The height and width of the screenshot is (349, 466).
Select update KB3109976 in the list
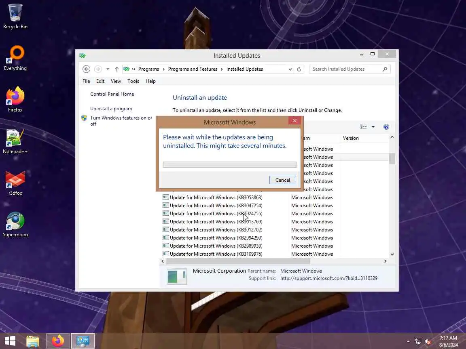216,254
